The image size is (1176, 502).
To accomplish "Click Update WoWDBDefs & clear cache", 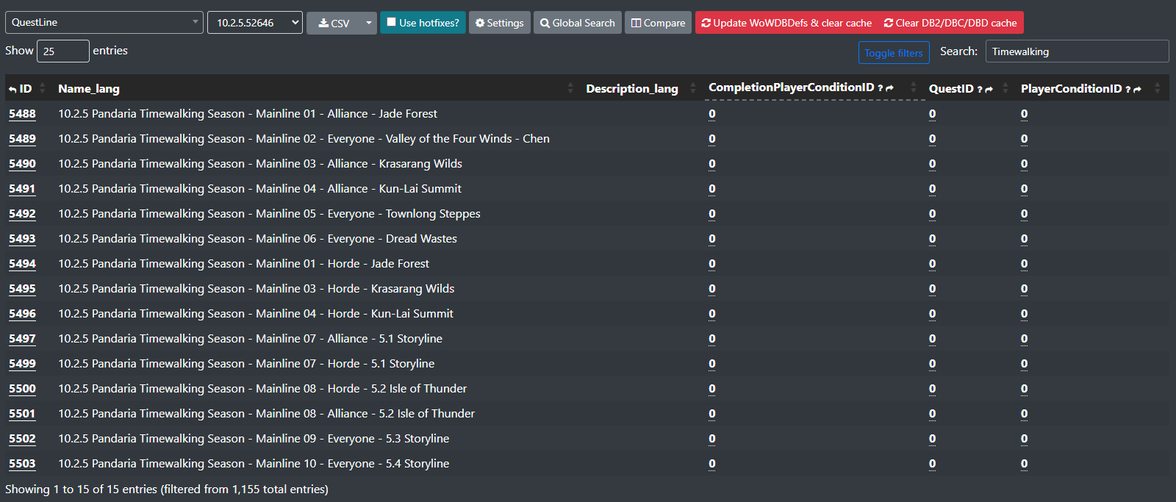I will 786,23.
